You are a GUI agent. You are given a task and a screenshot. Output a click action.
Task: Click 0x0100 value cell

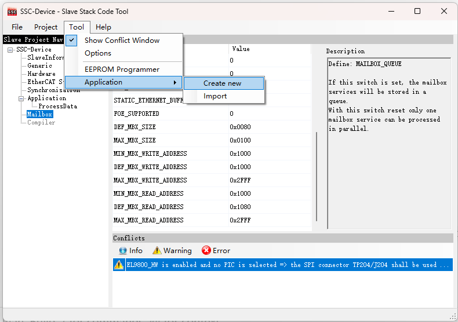tap(240, 140)
